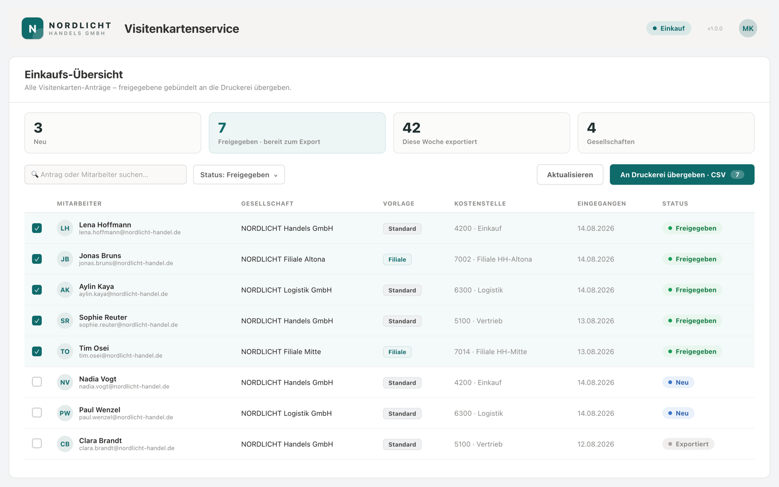Click the Einkaufs-Übersicht heading
Viewport: 779px width, 487px height.
(74, 75)
